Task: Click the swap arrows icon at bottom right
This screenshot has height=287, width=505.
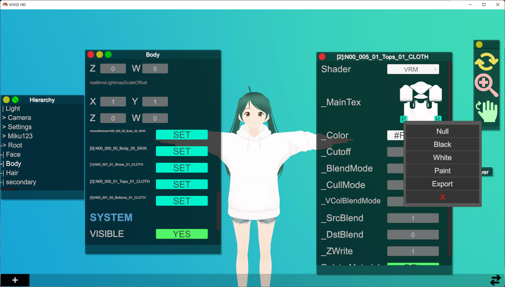Action: click(495, 280)
